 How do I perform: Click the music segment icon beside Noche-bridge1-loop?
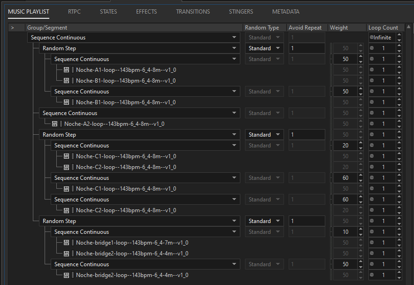(x=66, y=242)
